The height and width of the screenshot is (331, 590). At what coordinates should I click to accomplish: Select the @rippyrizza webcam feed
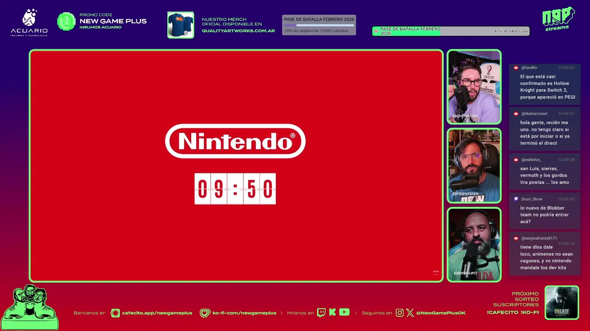coord(474,166)
